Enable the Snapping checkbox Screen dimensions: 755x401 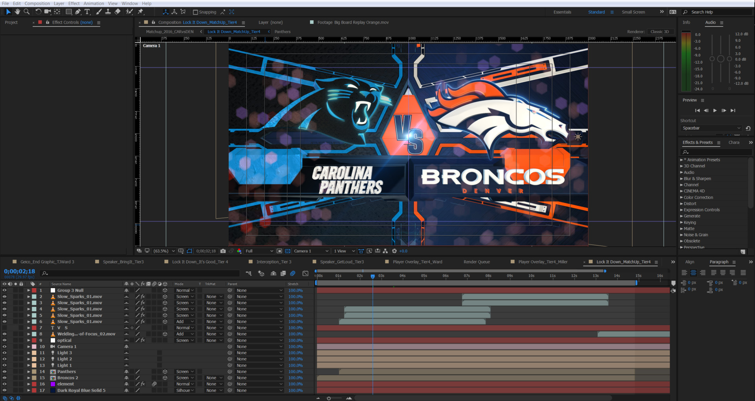[x=195, y=12]
